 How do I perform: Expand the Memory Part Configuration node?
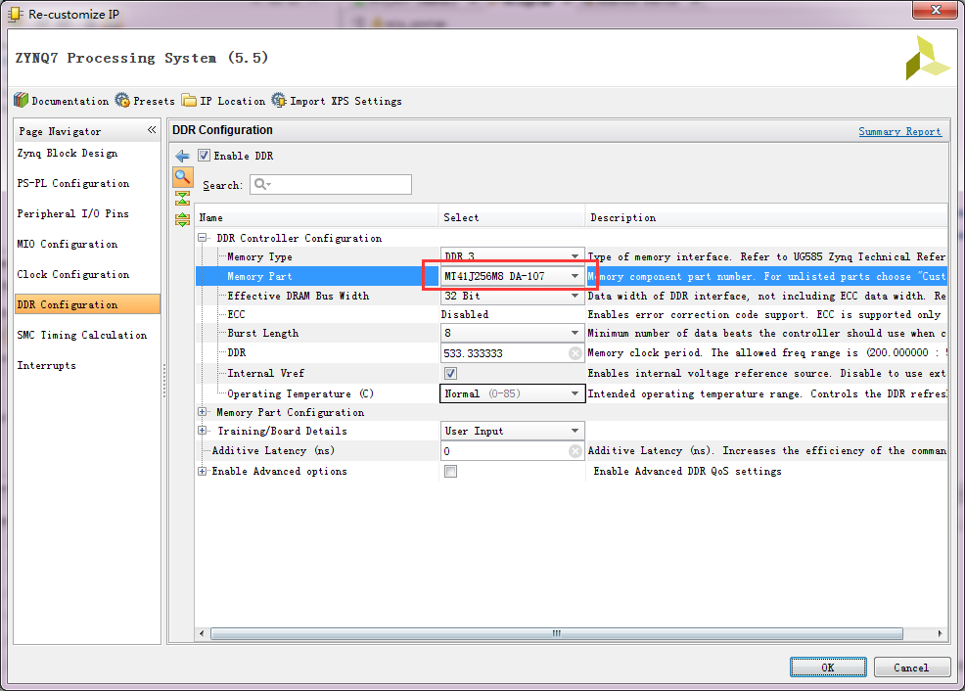point(202,412)
